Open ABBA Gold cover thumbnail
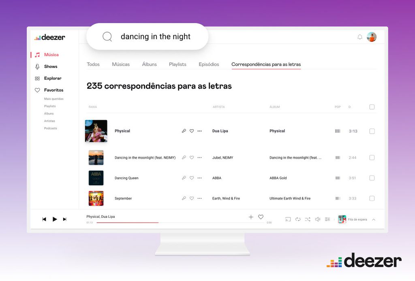The height and width of the screenshot is (281, 415). coord(96,178)
